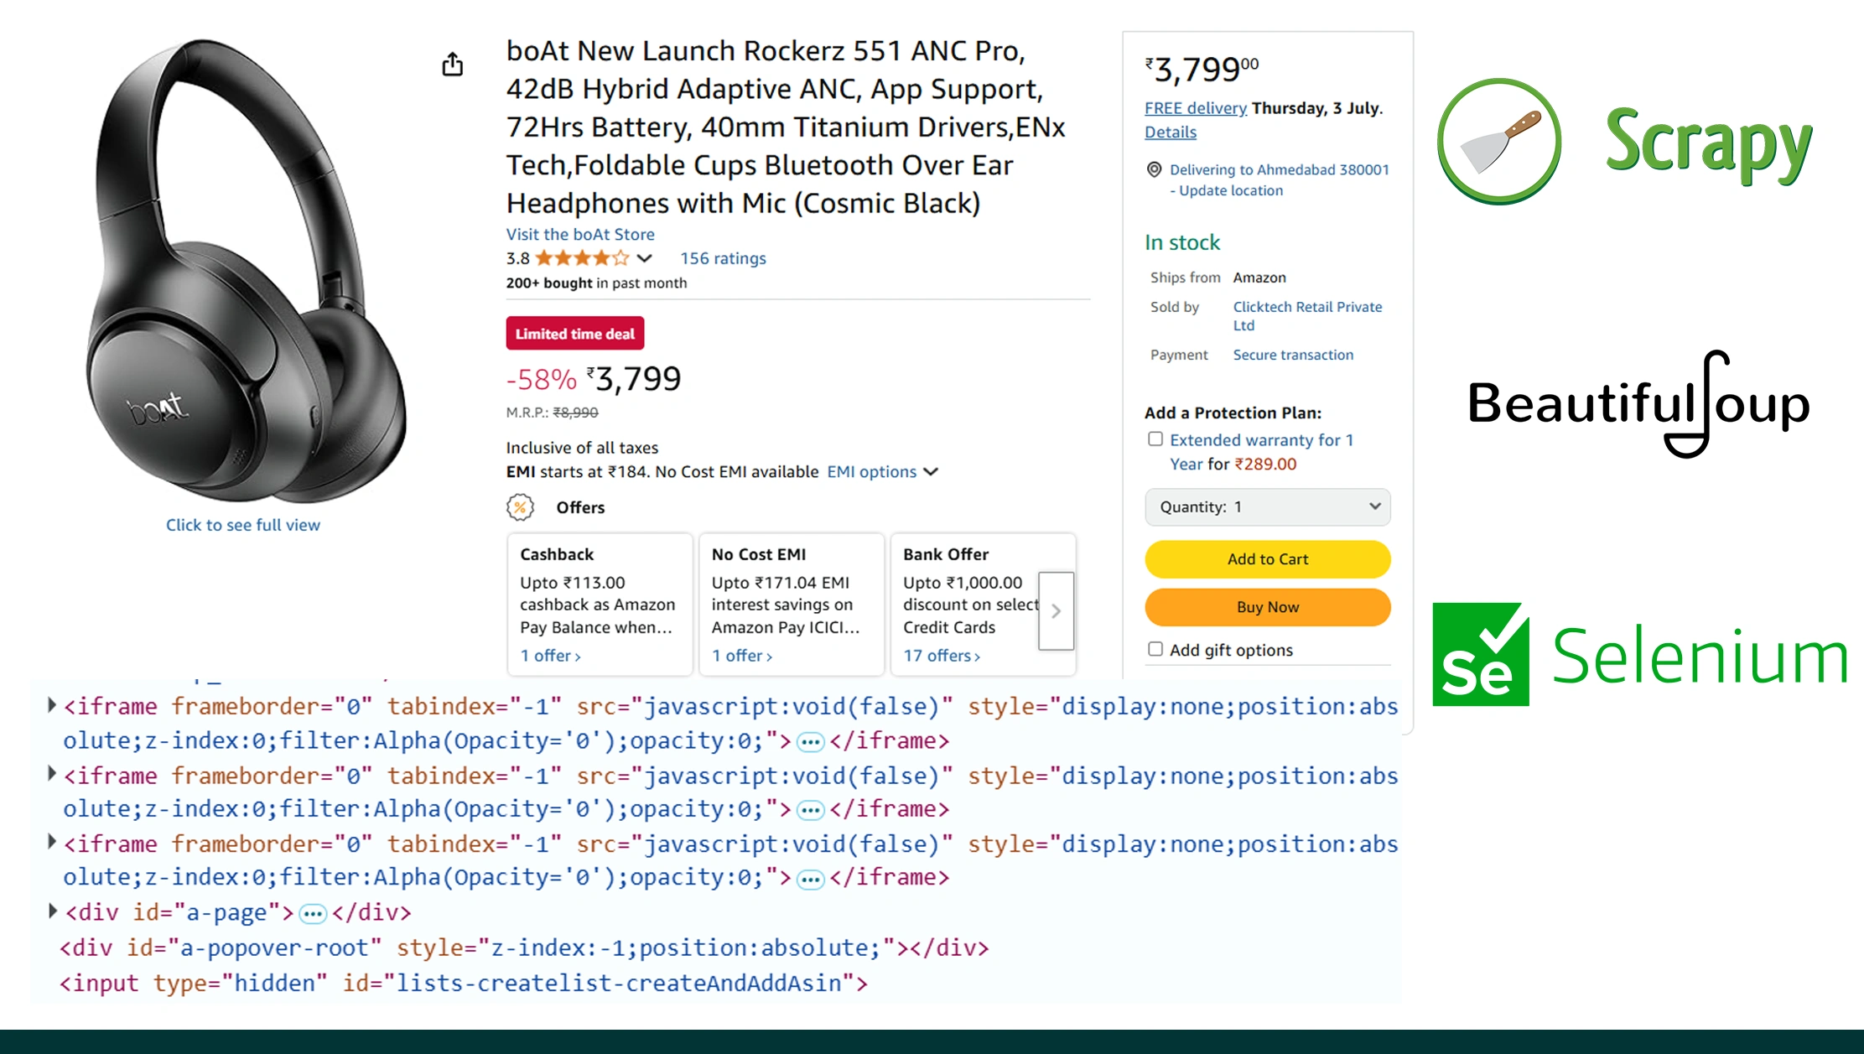Click the headphones product image
Viewport: 1864px width, 1054px height.
243,268
